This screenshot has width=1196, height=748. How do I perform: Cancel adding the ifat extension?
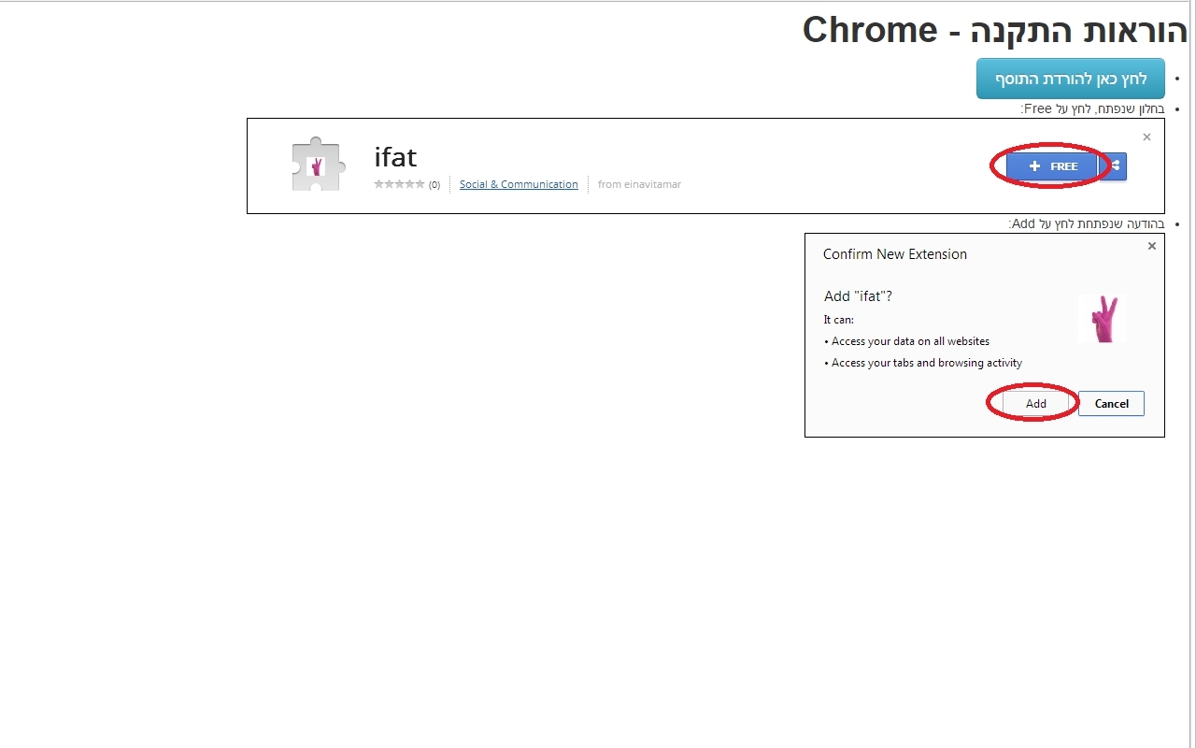click(x=1111, y=403)
